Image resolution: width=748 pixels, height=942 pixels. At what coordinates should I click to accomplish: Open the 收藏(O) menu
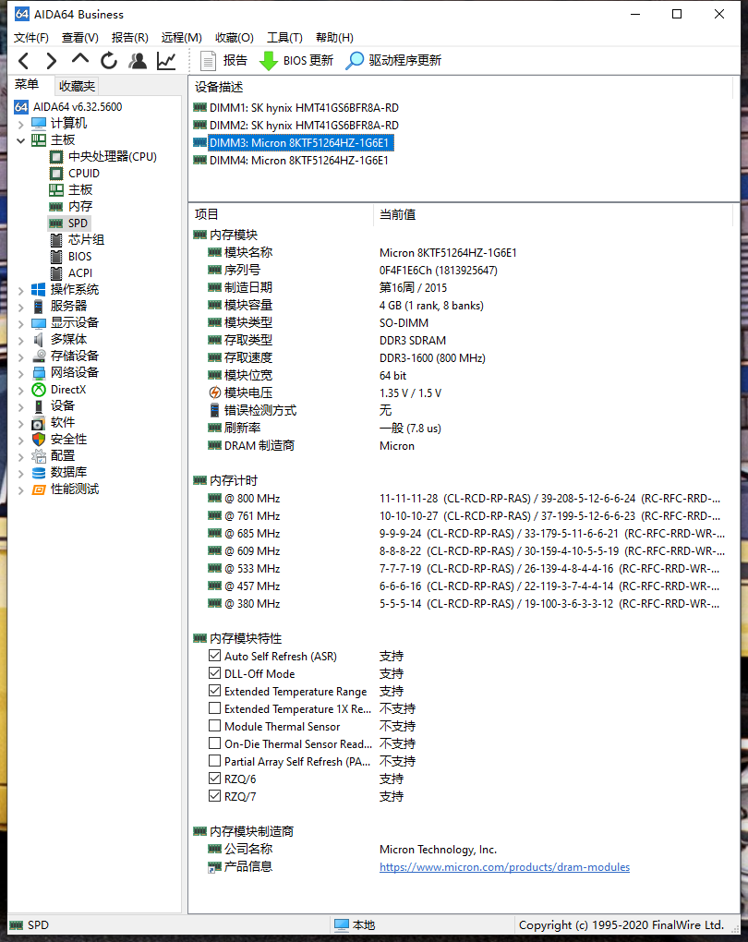click(235, 38)
